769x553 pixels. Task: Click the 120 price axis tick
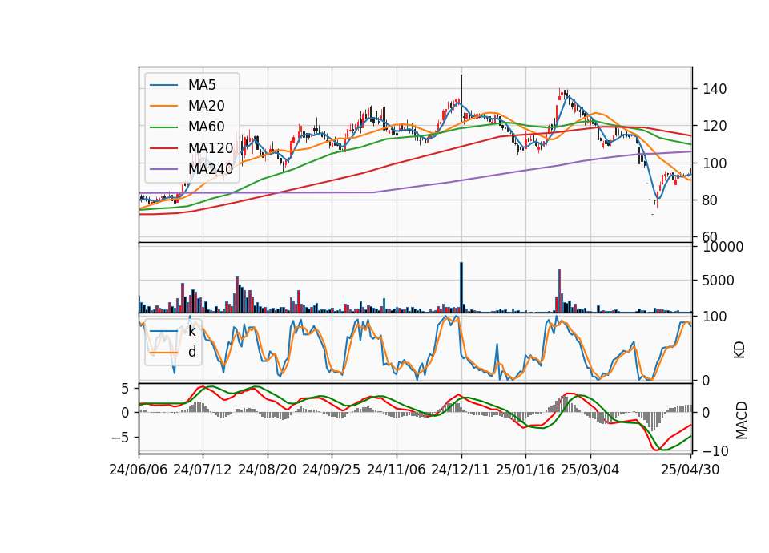point(715,126)
